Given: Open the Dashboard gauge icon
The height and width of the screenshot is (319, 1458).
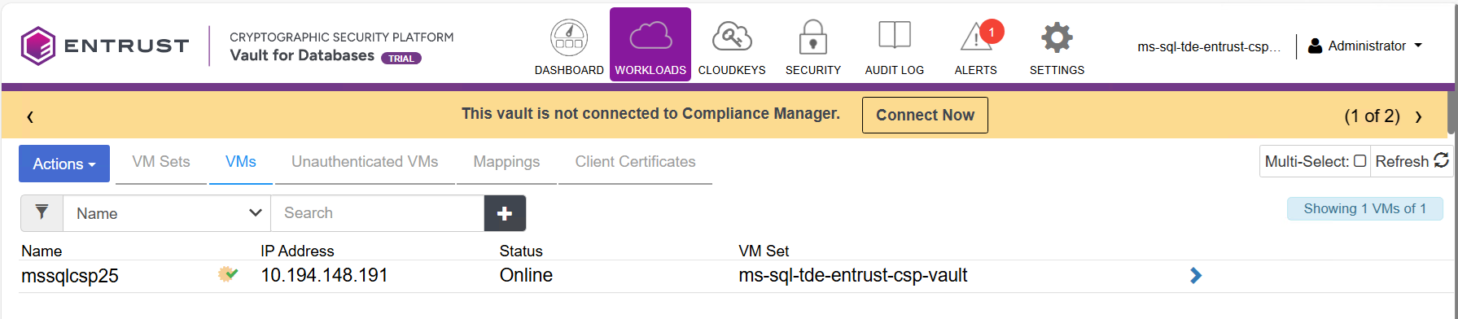Looking at the screenshot, I should [x=569, y=37].
